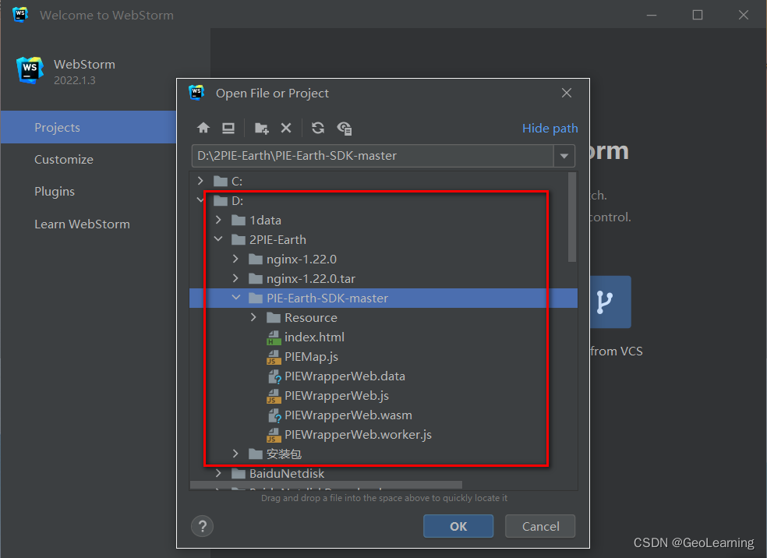The image size is (767, 558).
Task: Click the path input field
Action: coord(373,156)
